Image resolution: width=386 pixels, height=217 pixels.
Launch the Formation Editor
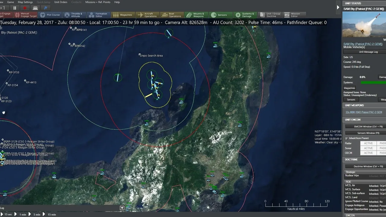pos(98,15)
